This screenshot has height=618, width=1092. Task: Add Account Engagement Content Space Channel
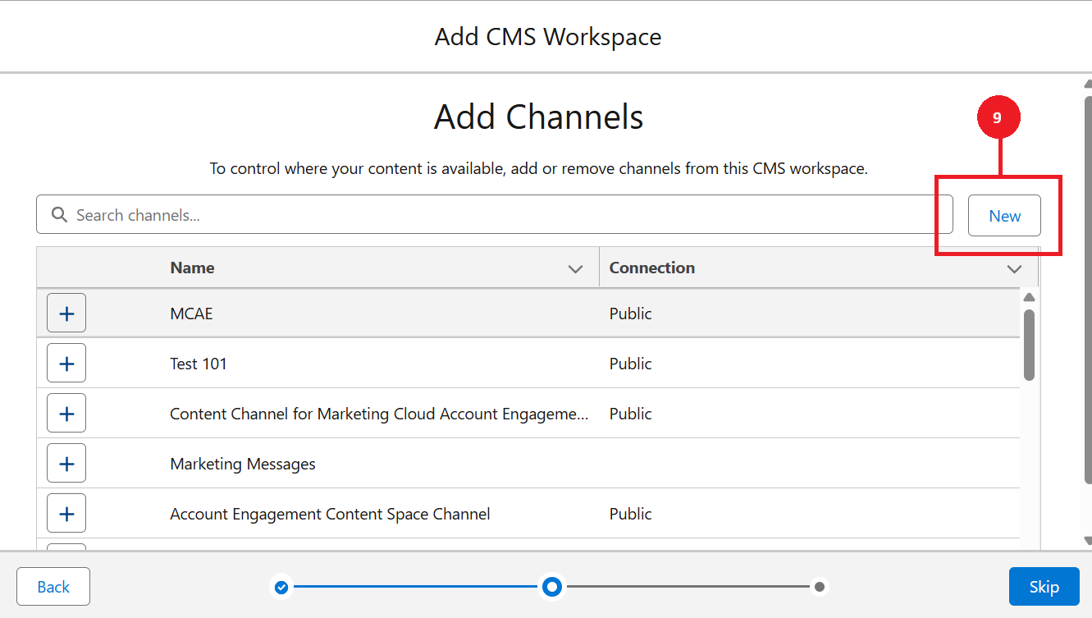coord(66,514)
